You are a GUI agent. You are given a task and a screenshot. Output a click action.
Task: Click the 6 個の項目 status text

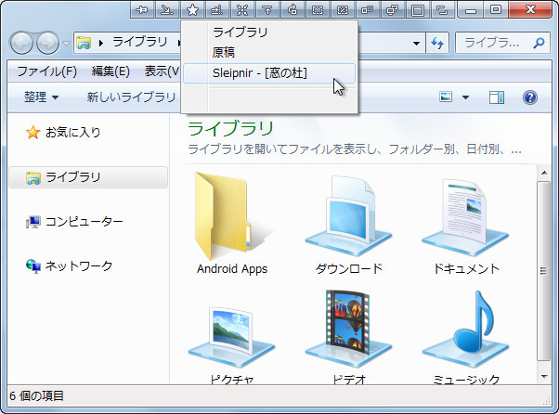click(x=36, y=395)
